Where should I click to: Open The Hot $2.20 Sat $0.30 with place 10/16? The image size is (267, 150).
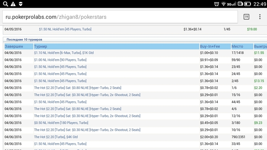pos(87,130)
